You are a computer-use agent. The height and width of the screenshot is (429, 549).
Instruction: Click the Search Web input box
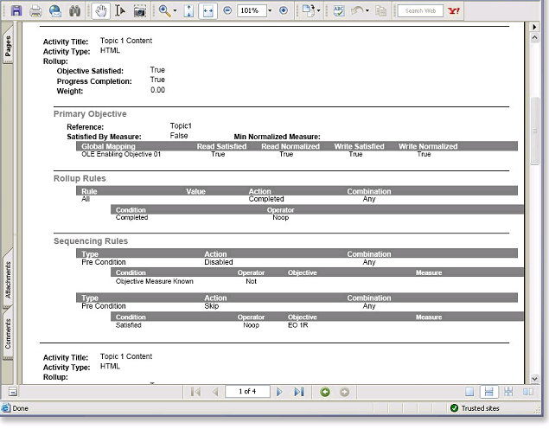click(420, 11)
